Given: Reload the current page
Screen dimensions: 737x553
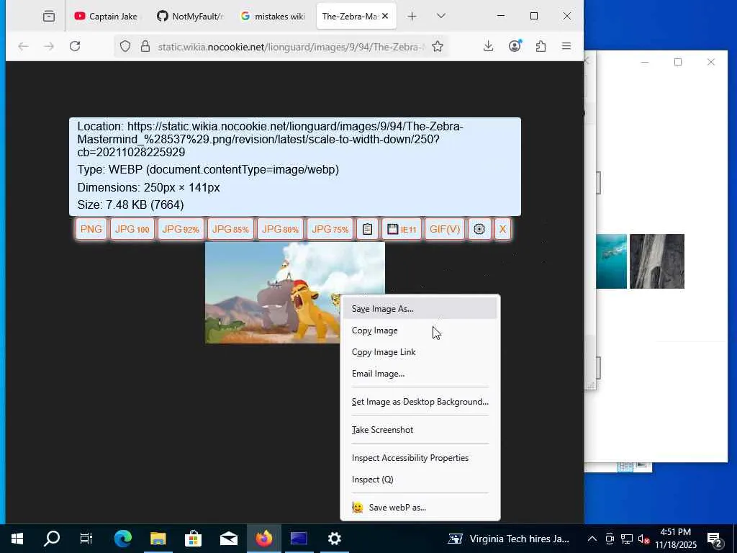Looking at the screenshot, I should click(75, 46).
